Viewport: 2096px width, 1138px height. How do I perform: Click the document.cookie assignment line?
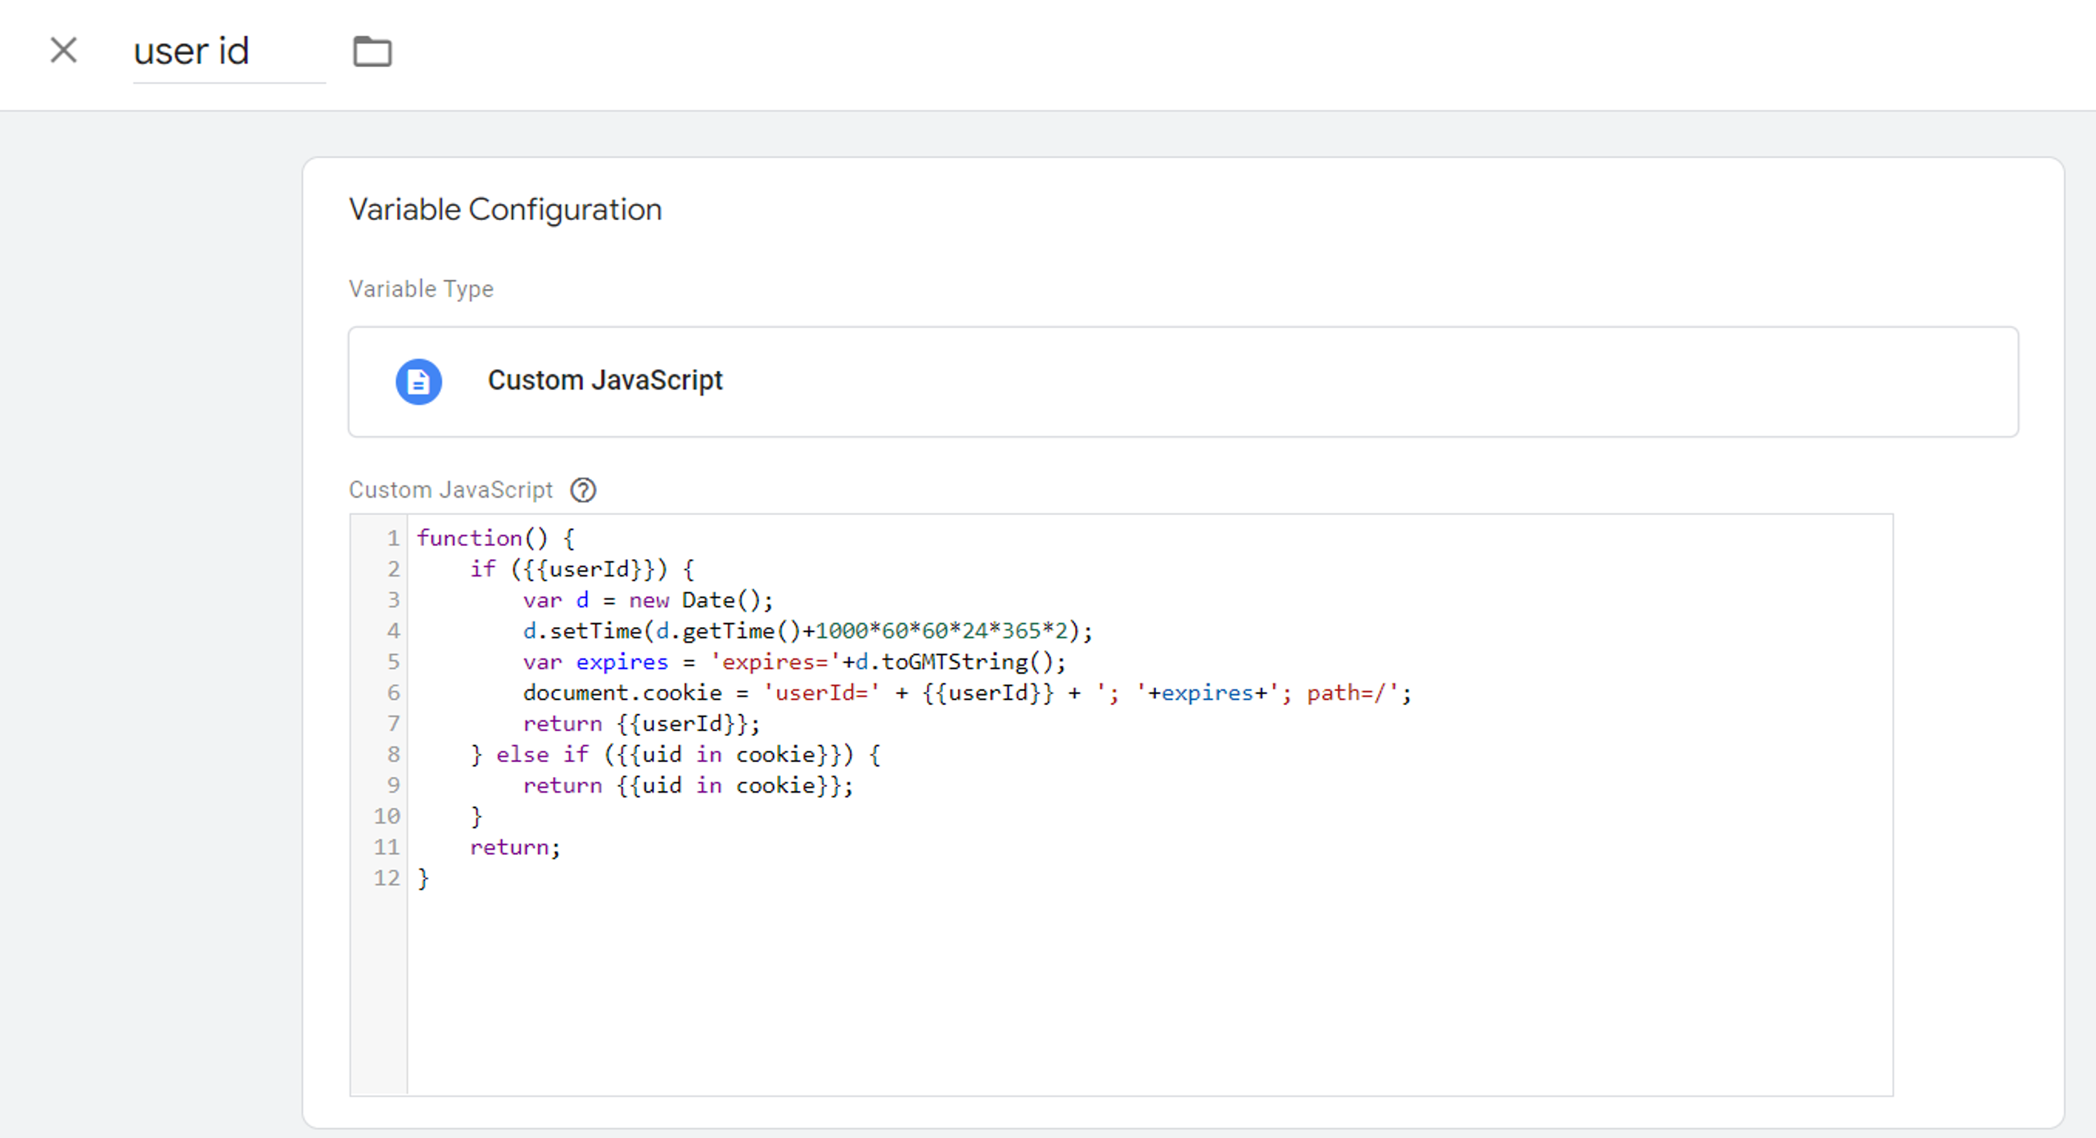(x=967, y=693)
